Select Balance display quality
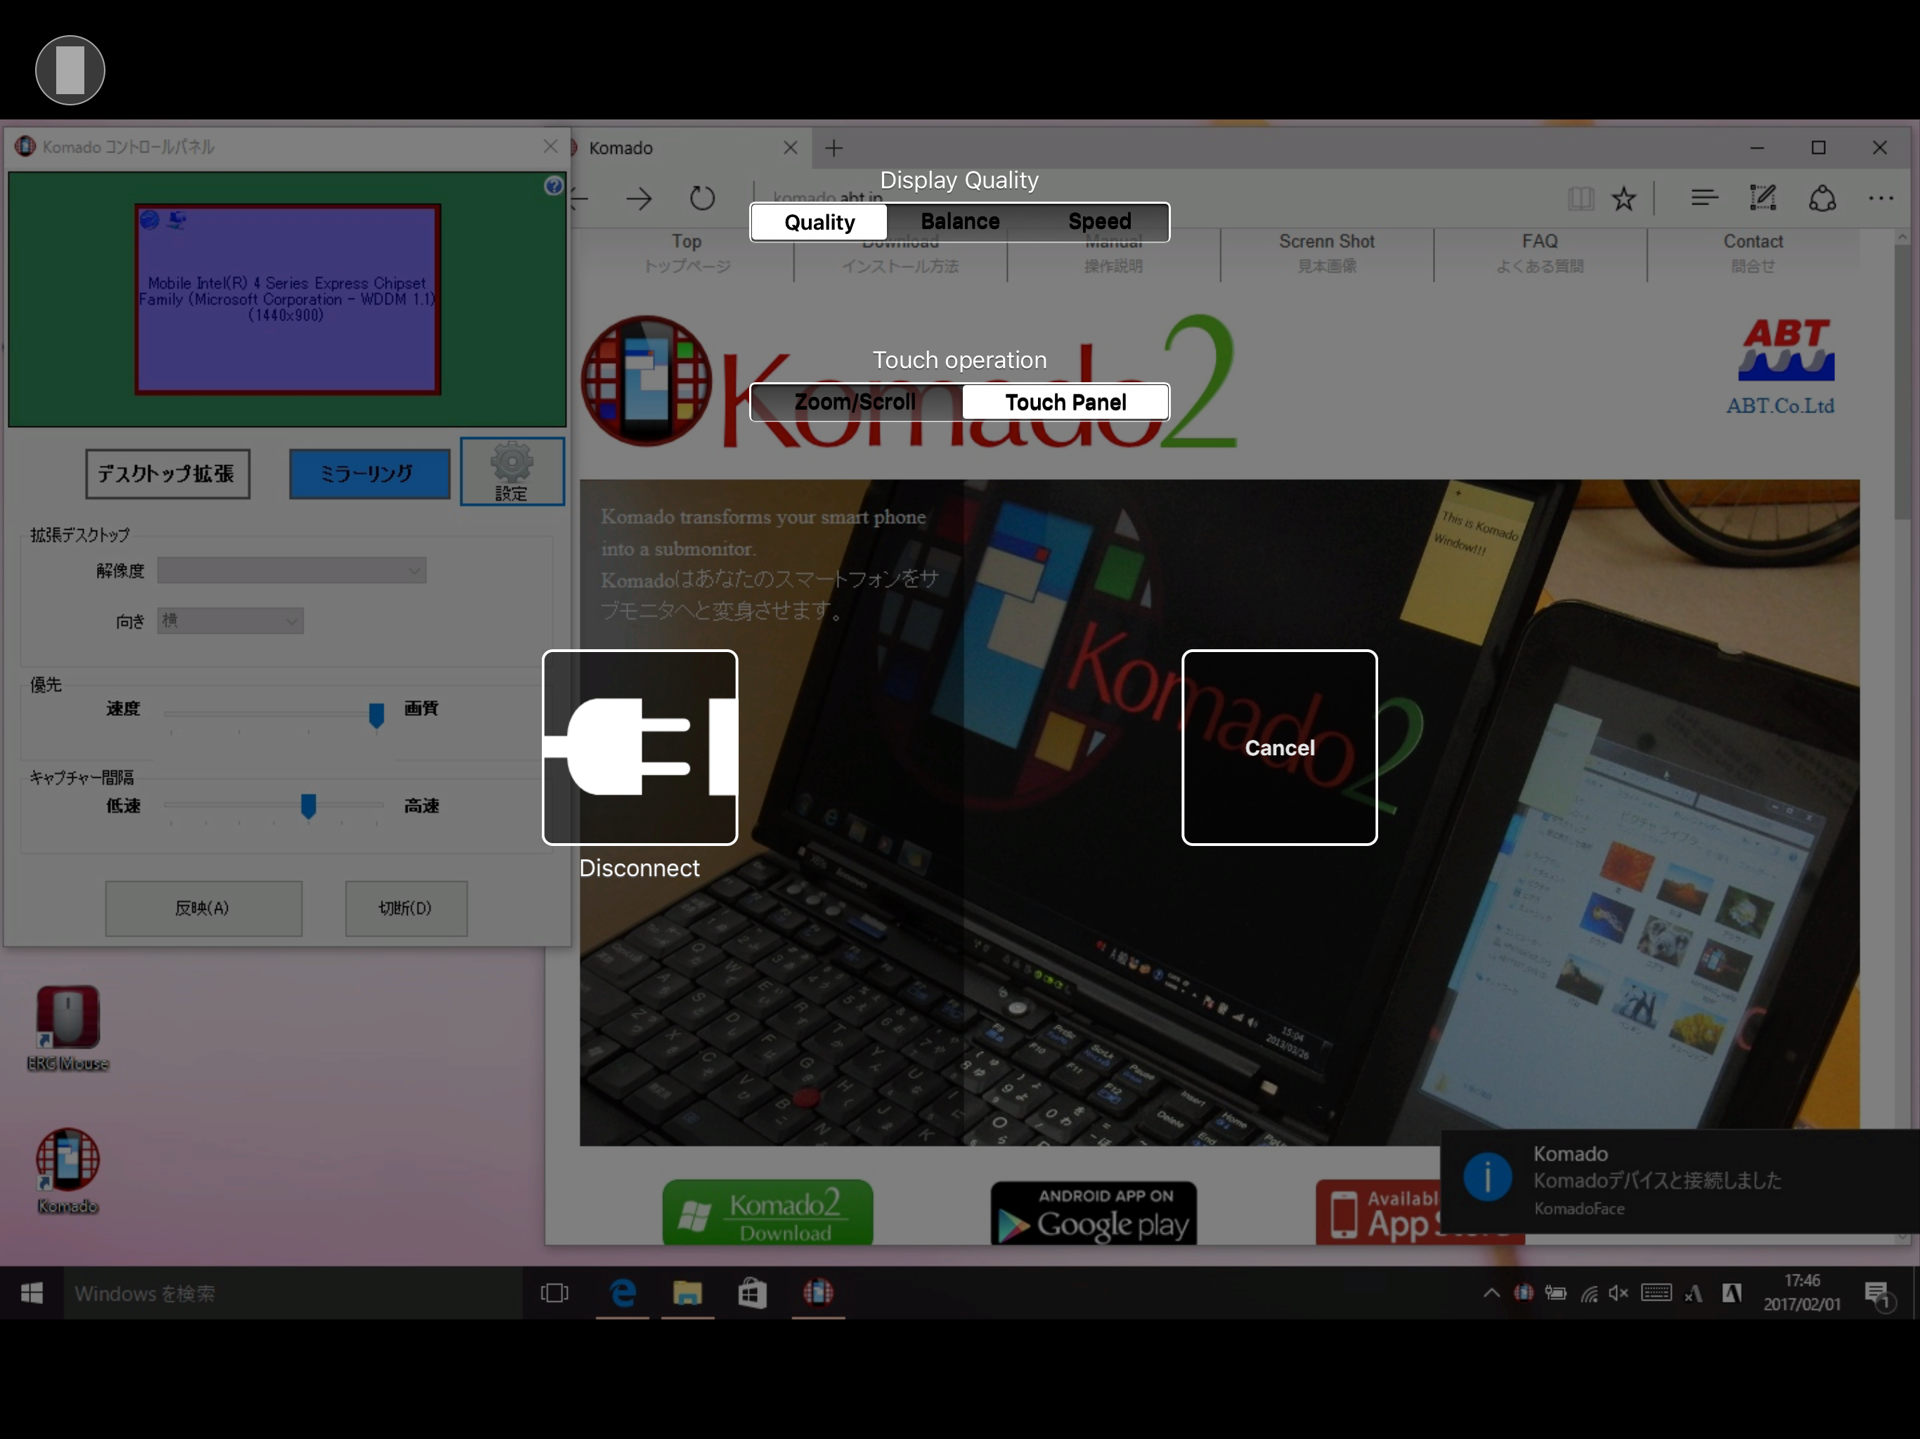This screenshot has height=1439, width=1920. 960,222
